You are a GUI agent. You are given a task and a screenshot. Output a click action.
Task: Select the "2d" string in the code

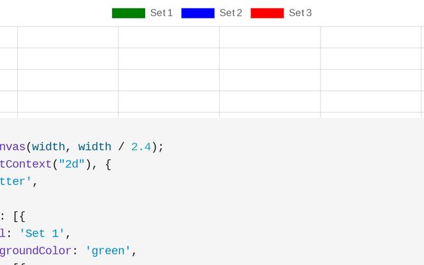pos(72,164)
